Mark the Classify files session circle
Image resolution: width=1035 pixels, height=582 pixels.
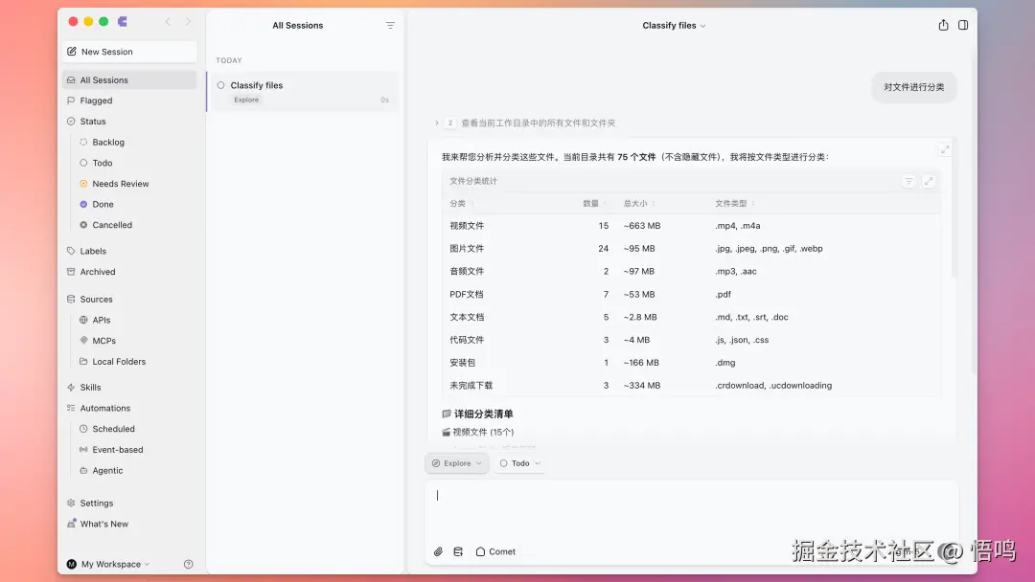(x=221, y=84)
